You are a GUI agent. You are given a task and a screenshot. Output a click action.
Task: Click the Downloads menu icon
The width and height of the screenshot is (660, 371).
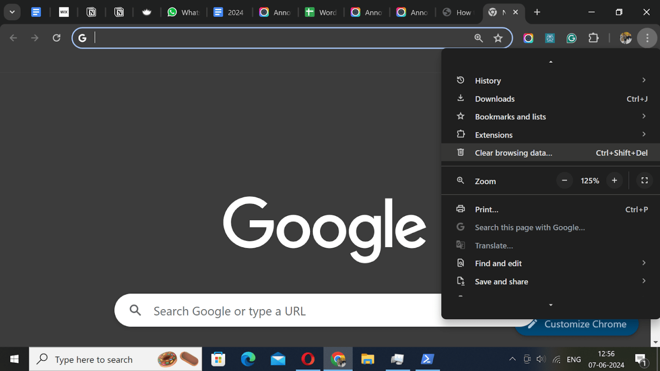pyautogui.click(x=460, y=98)
